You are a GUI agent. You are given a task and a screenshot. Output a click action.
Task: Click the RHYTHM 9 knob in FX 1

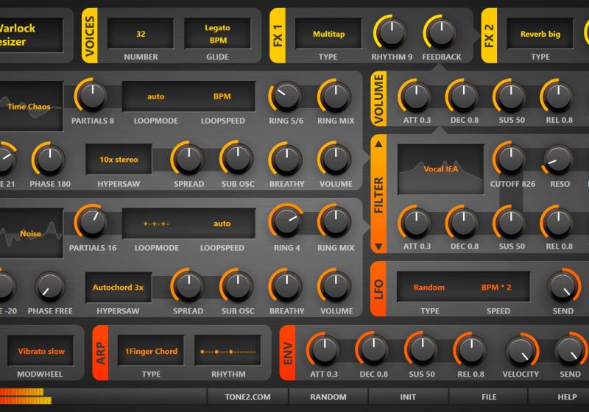[391, 32]
